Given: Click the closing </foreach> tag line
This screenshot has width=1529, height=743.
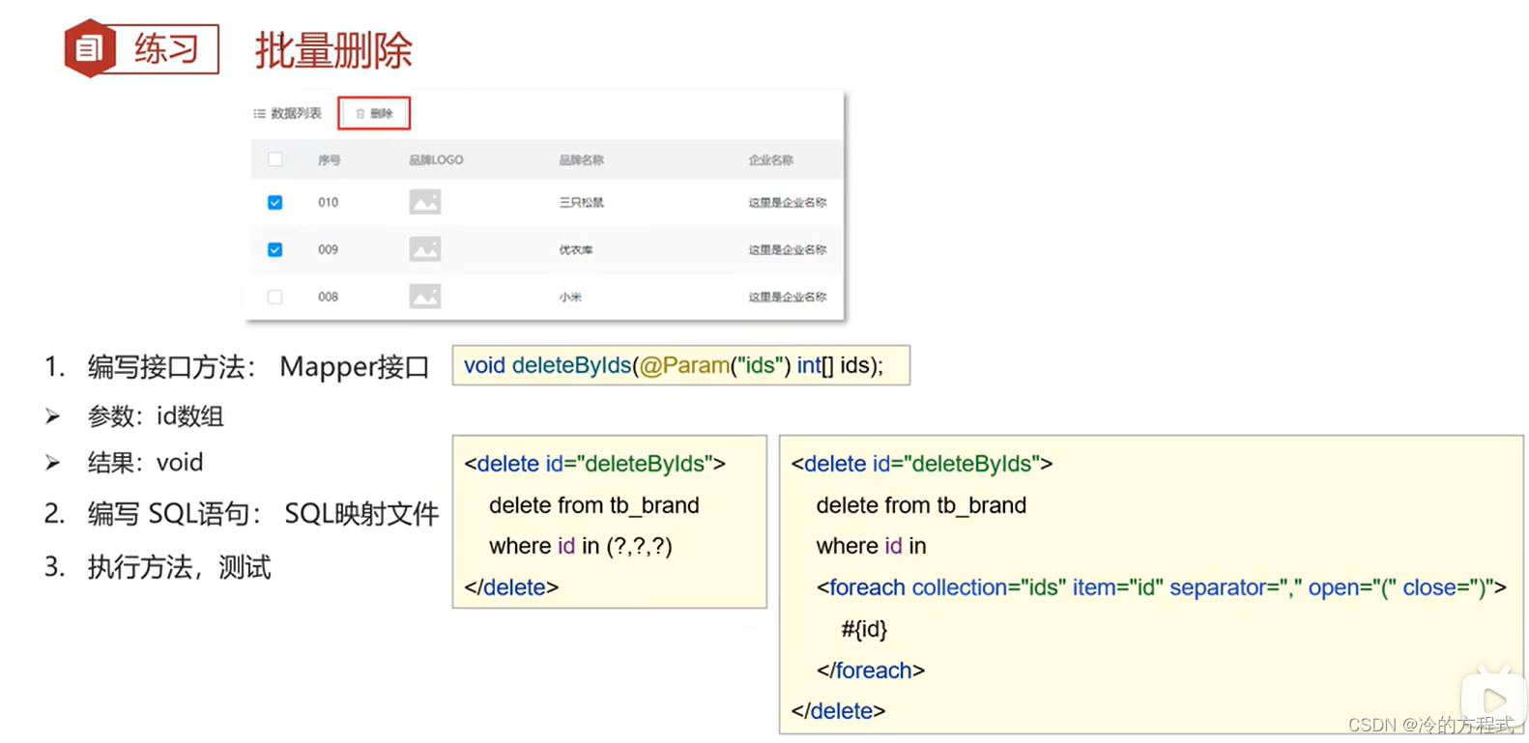Looking at the screenshot, I should click(x=870, y=671).
